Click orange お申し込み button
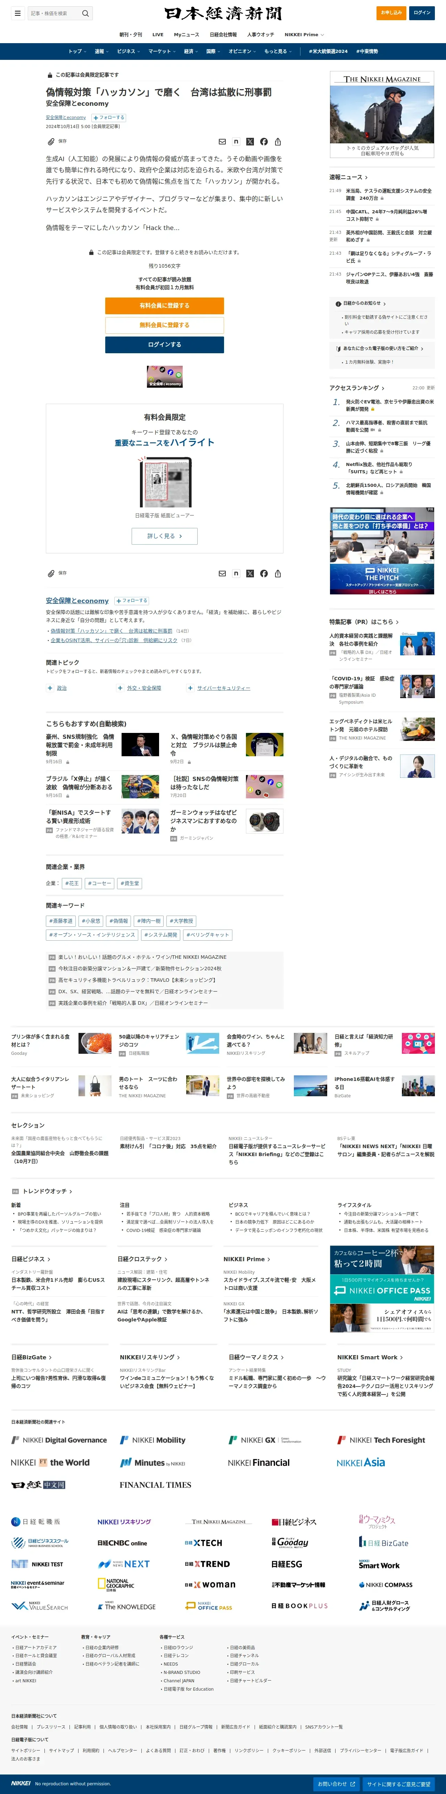The image size is (446, 1794). pyautogui.click(x=391, y=13)
